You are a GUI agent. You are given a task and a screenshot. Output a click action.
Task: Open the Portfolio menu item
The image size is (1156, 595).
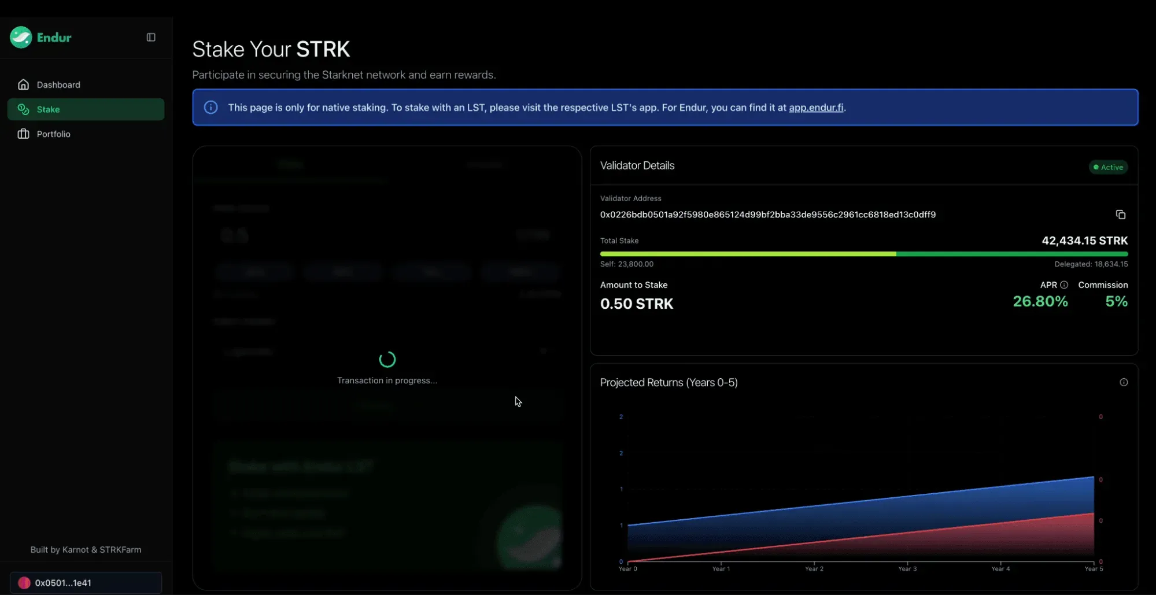86,134
